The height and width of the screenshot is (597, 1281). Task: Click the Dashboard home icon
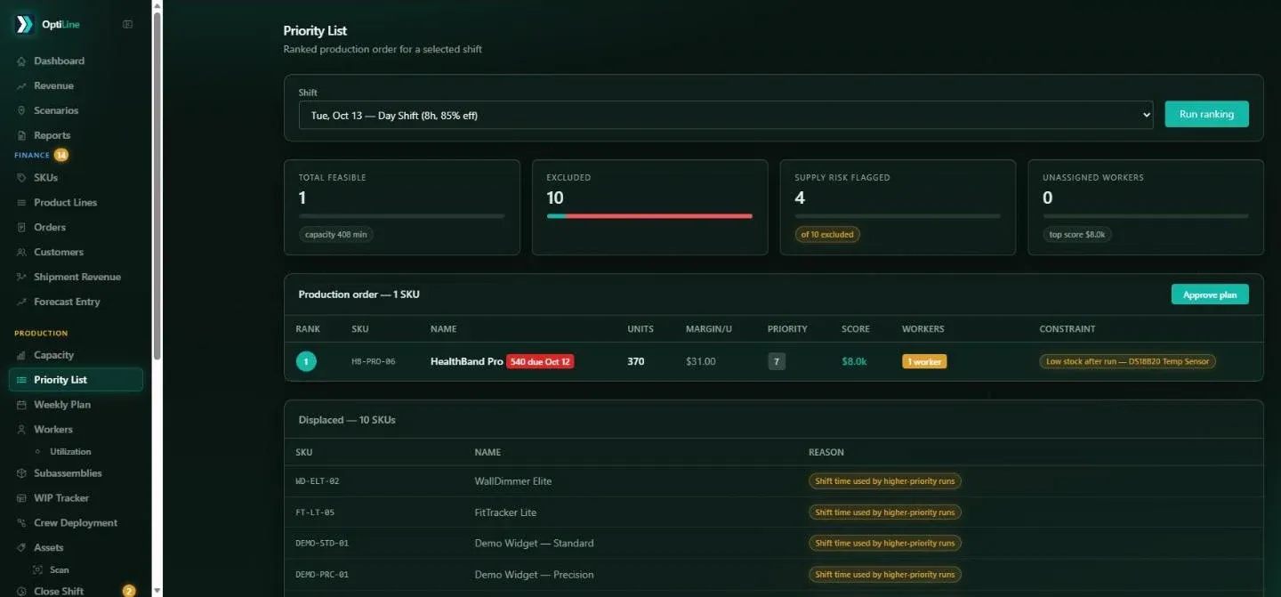pos(21,61)
